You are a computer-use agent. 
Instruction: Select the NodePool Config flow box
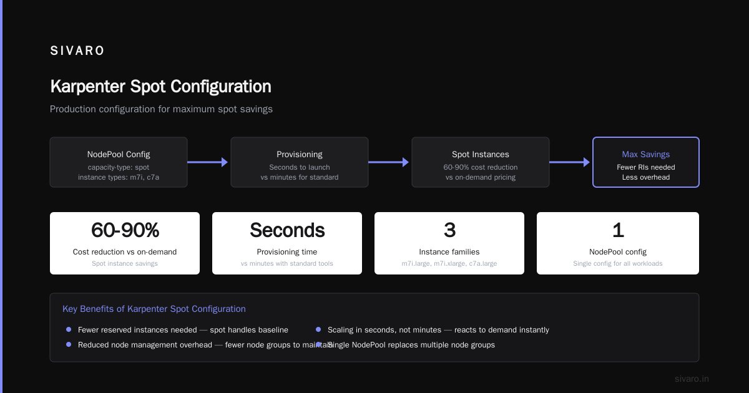(x=119, y=162)
